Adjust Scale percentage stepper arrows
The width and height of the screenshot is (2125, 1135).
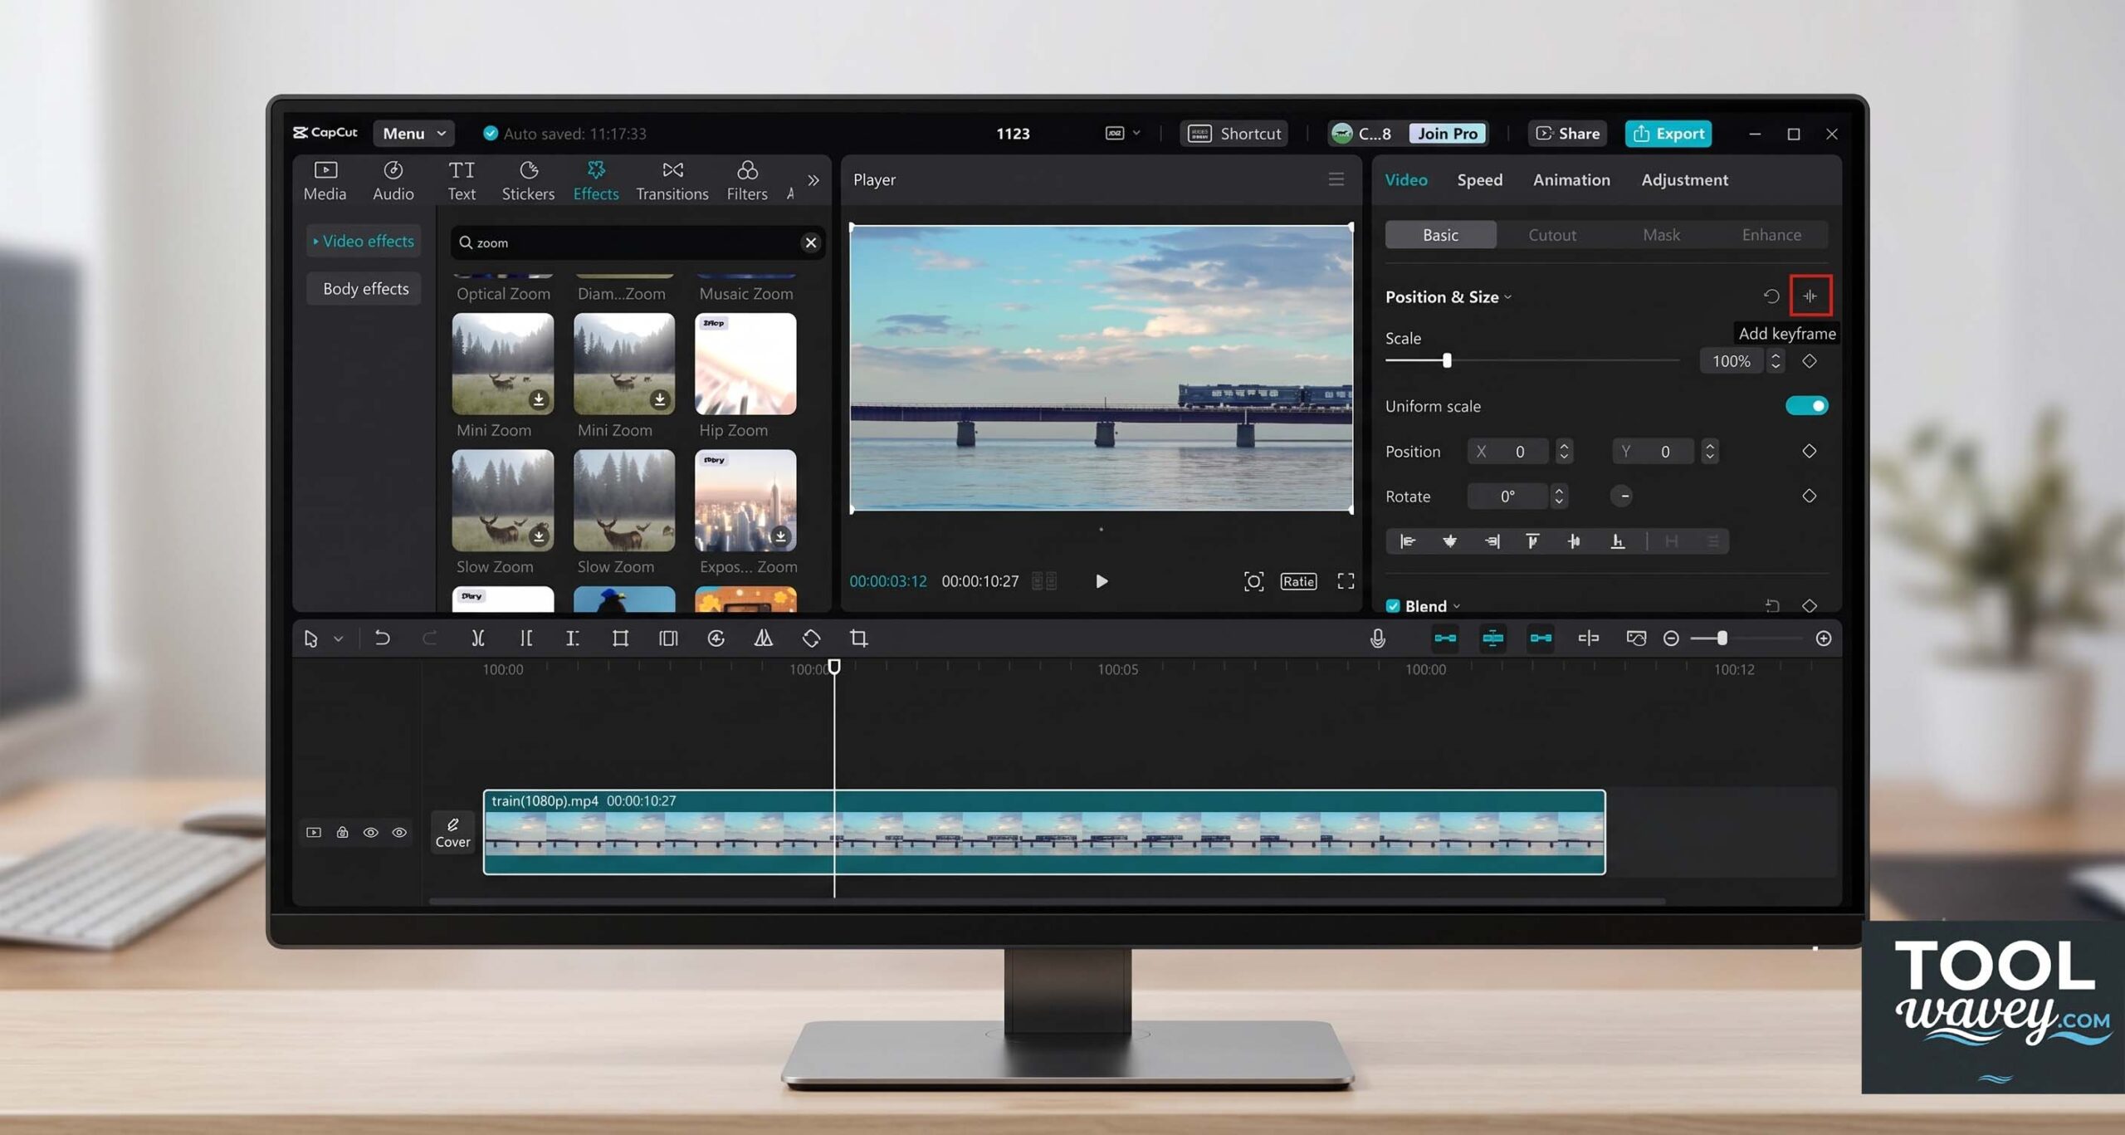(x=1776, y=361)
